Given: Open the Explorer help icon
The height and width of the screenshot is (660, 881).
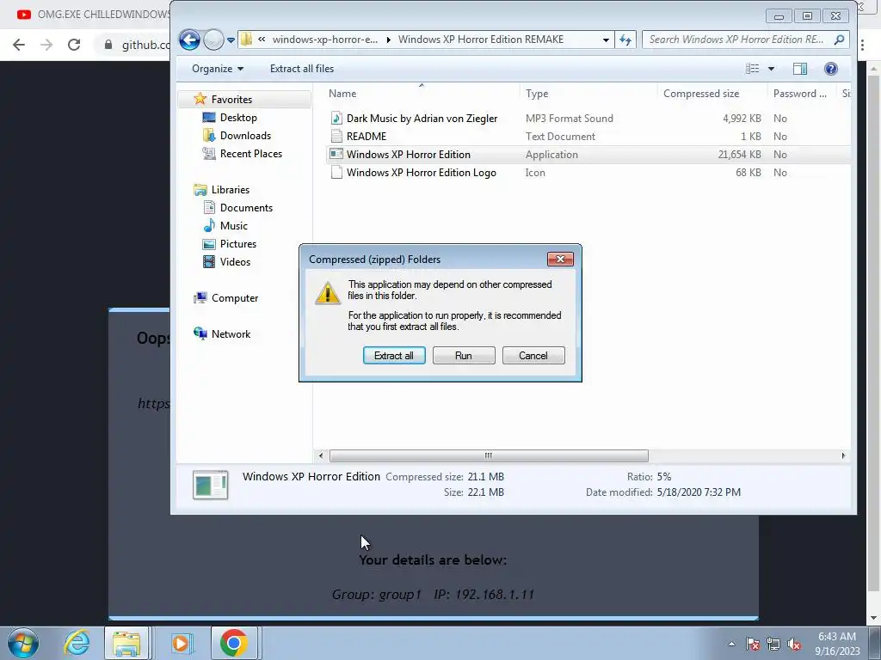Looking at the screenshot, I should (x=831, y=69).
